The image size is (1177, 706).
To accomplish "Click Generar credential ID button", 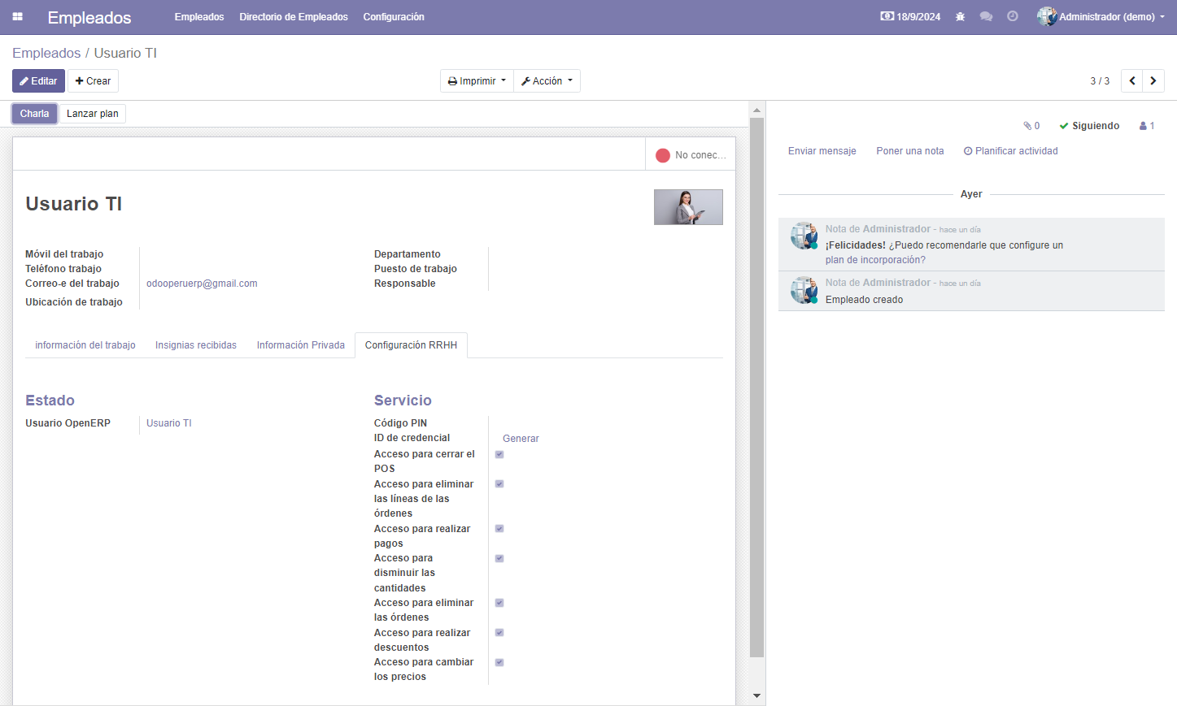I will [x=521, y=439].
